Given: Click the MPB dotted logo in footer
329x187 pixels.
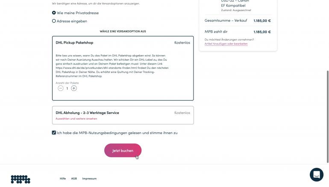Looking at the screenshot, I should pyautogui.click(x=21, y=179).
